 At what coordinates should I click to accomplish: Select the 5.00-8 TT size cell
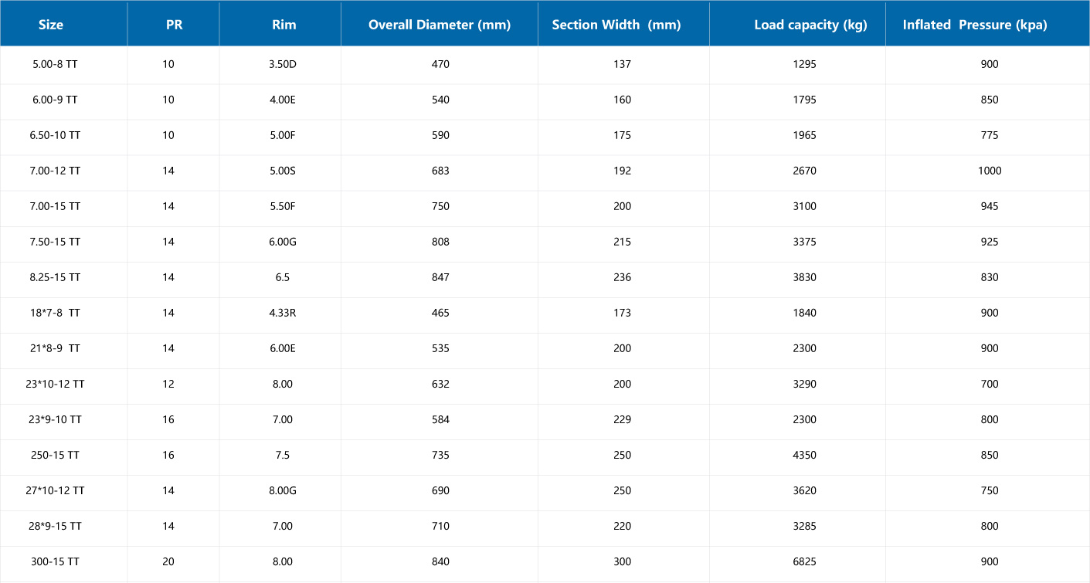pyautogui.click(x=56, y=64)
